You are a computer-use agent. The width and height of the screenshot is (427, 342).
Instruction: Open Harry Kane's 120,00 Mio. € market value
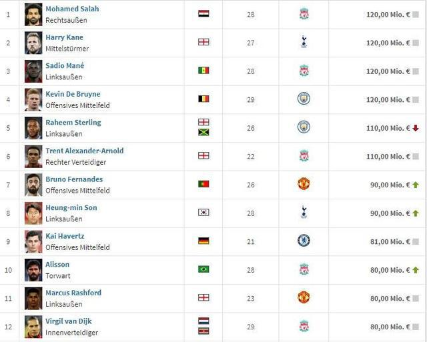[388, 43]
